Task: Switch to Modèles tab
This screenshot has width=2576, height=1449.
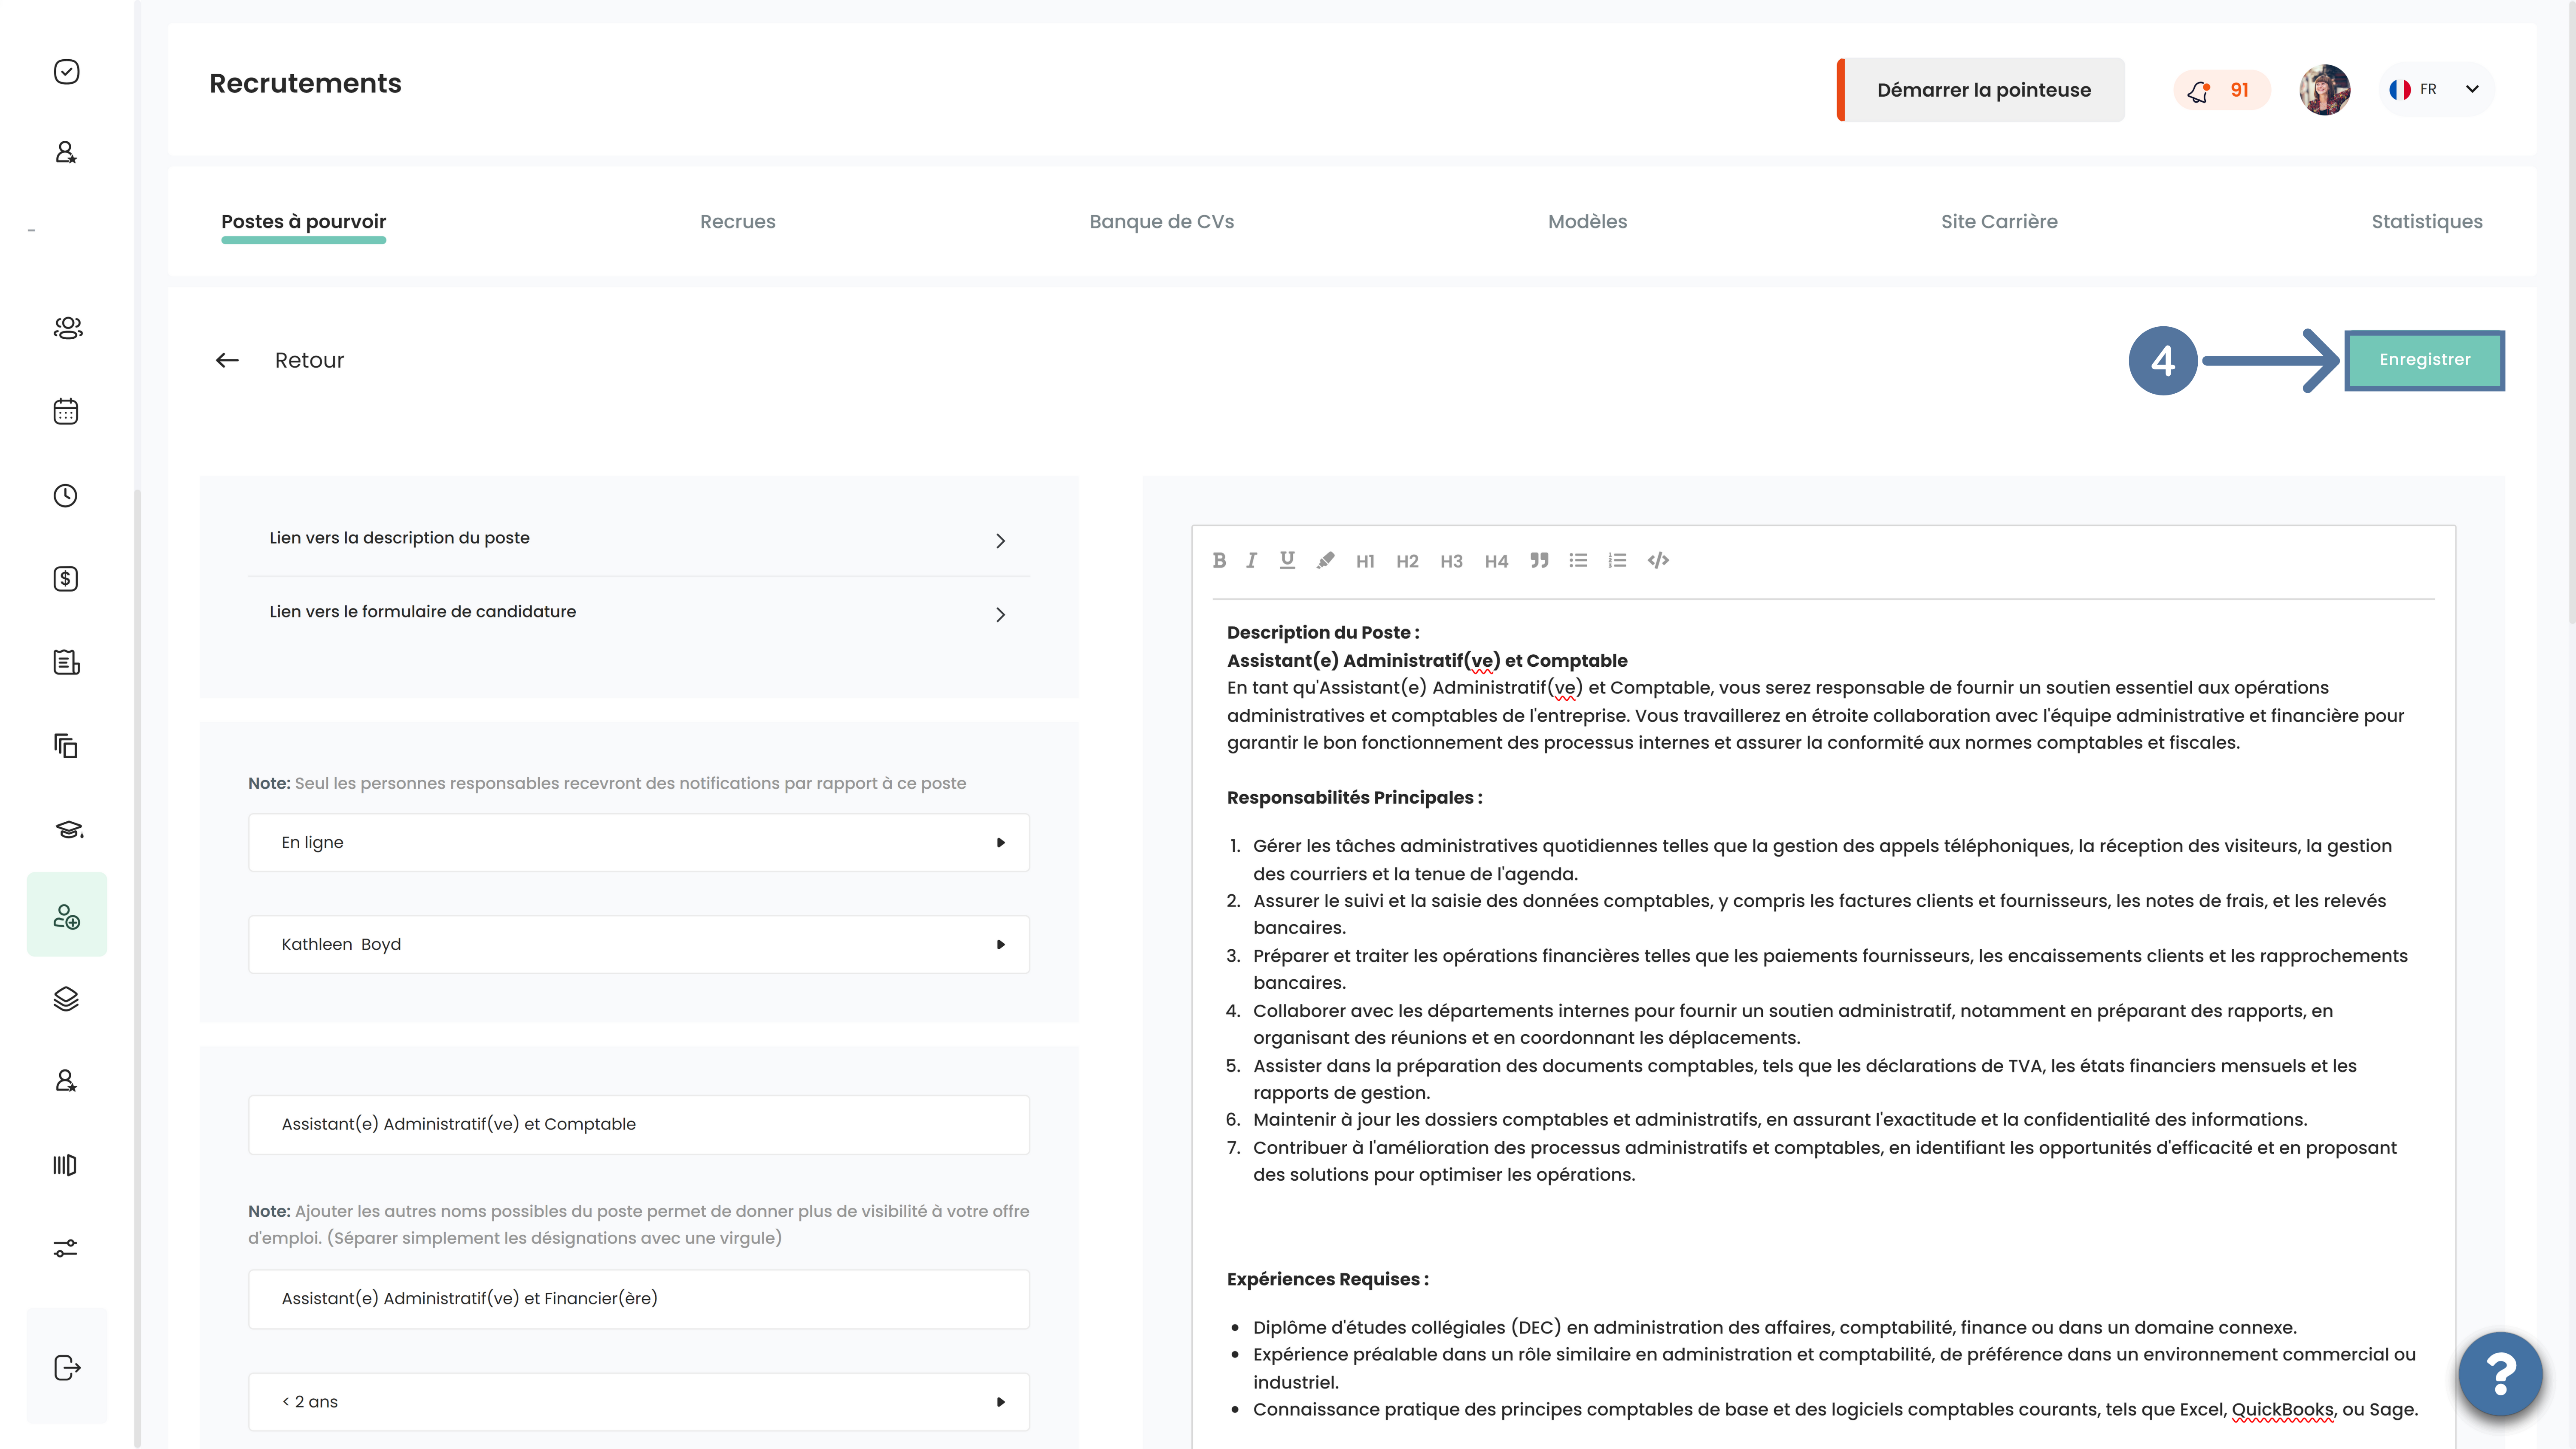Action: pyautogui.click(x=1588, y=222)
